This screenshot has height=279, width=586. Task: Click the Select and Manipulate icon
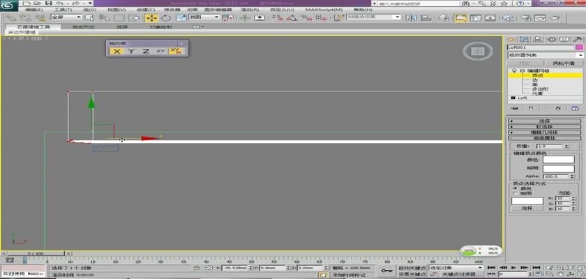tap(245, 18)
